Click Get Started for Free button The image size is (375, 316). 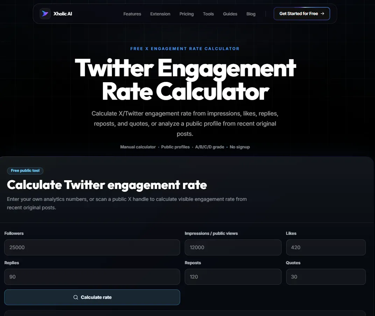pos(302,14)
